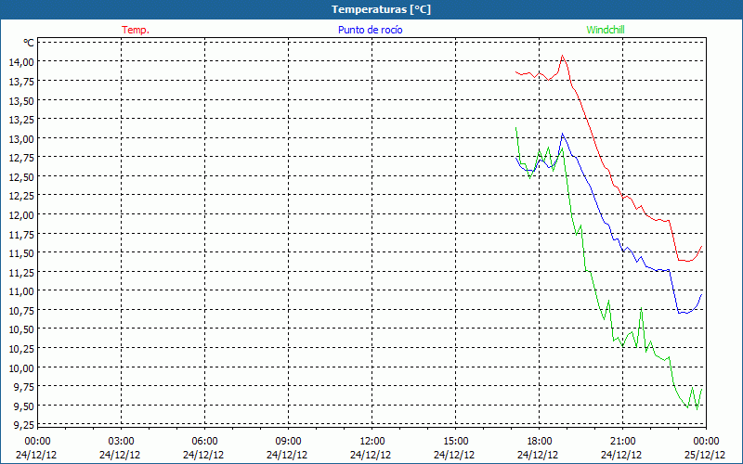Click the 14,00 y-axis value
Screen dimensions: 743x464
[21, 61]
